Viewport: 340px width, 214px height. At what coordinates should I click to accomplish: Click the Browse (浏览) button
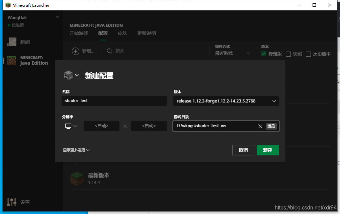(x=271, y=126)
